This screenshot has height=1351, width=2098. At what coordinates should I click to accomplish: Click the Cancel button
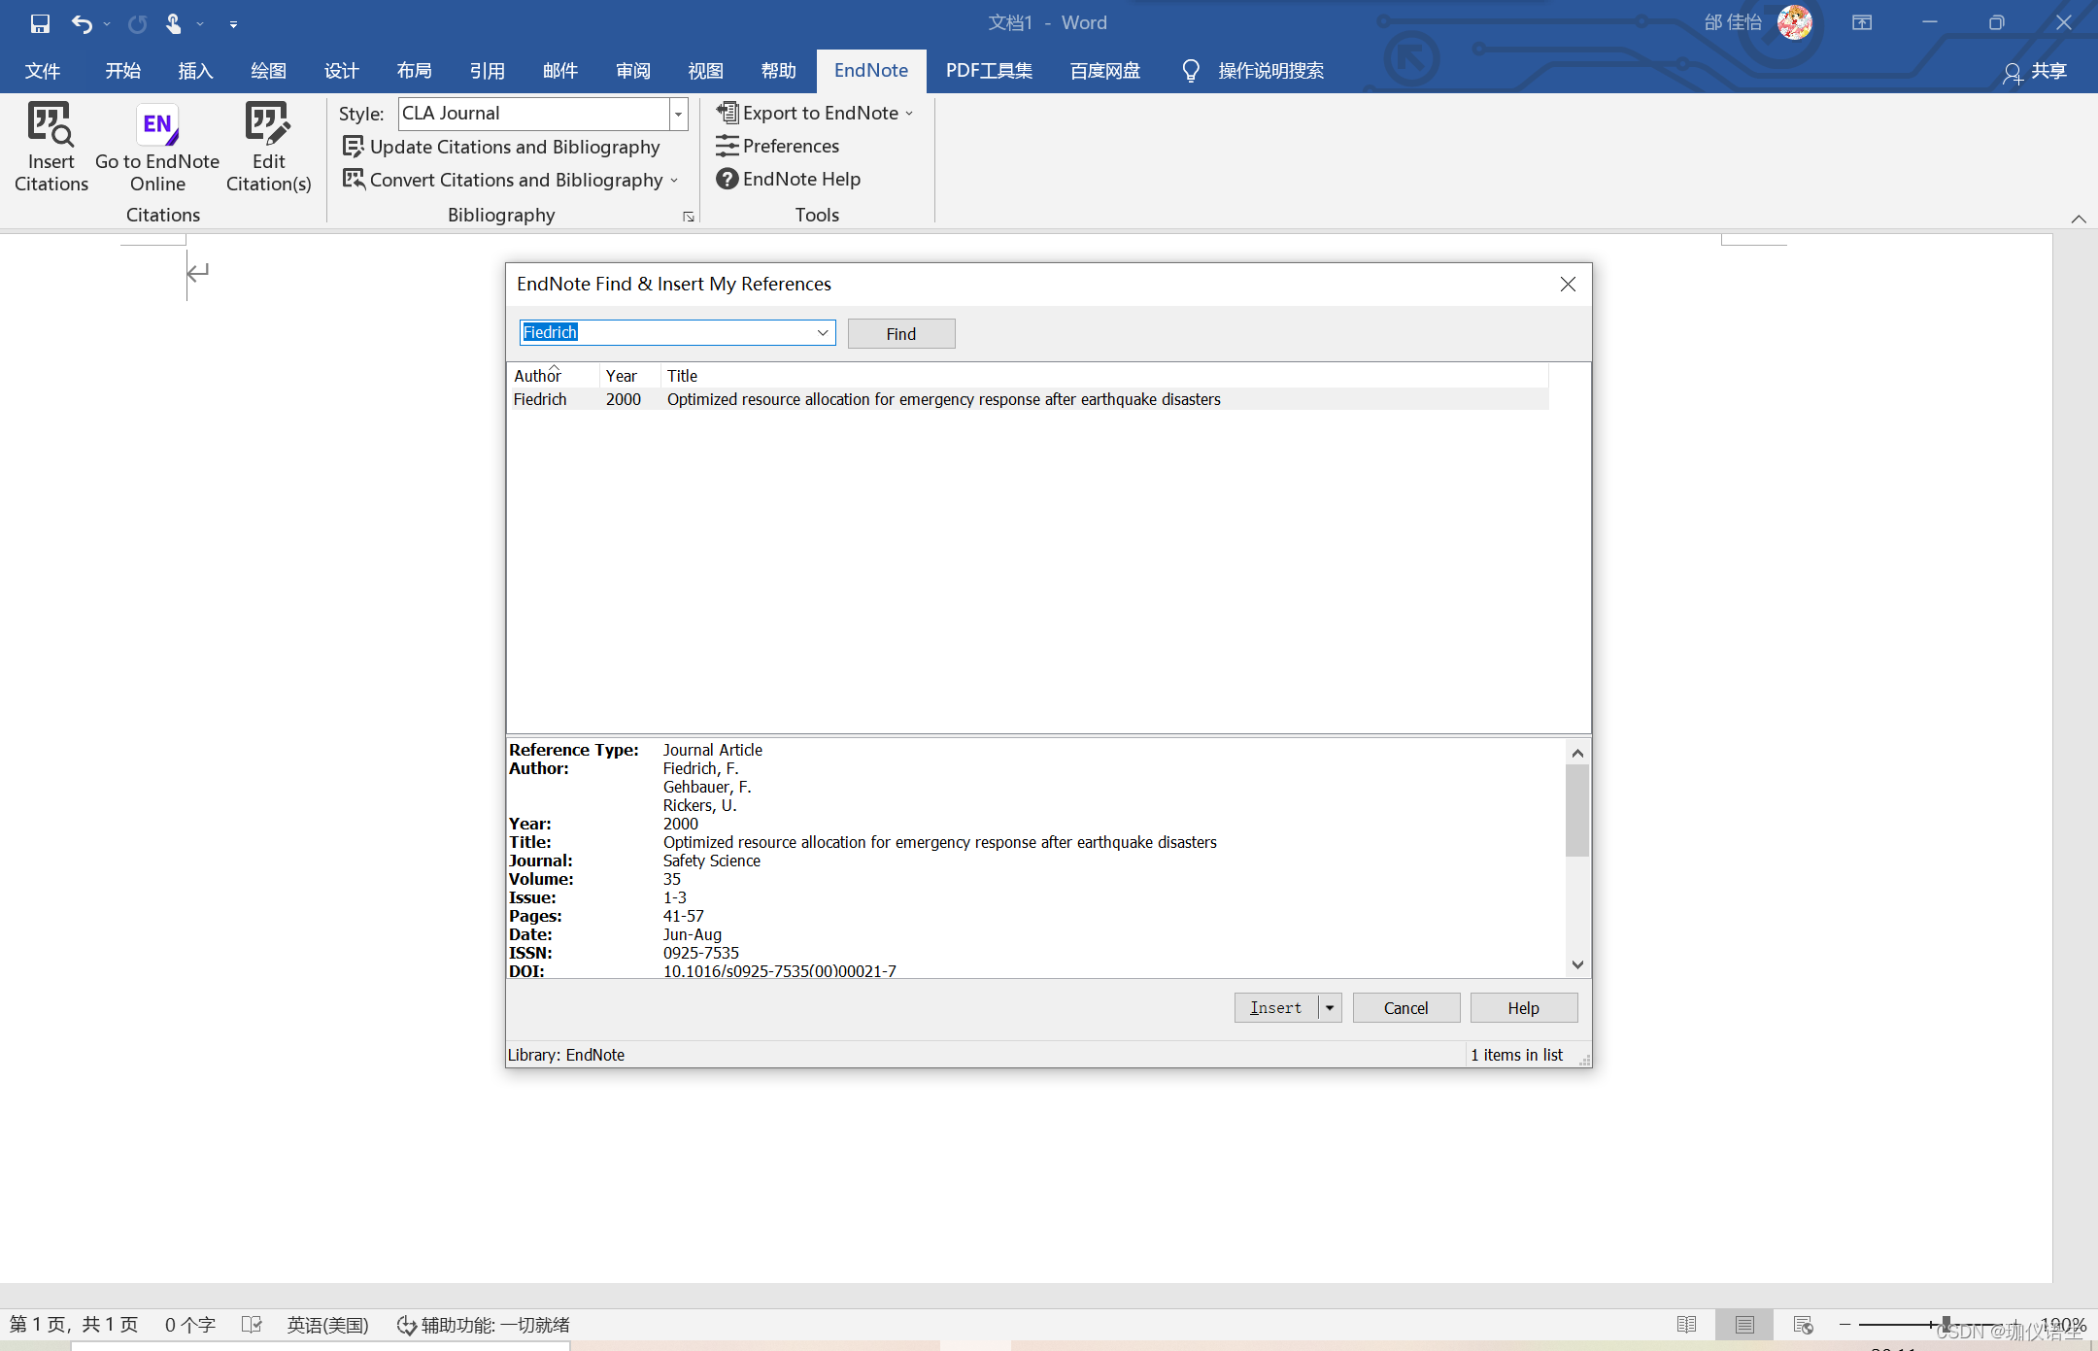[x=1405, y=1008]
